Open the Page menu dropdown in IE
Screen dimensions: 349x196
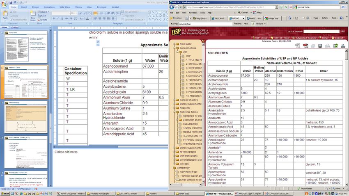[x=316, y=18]
